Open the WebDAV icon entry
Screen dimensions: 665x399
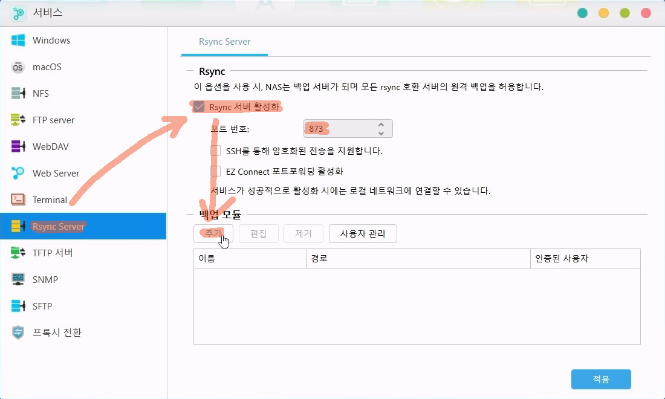point(18,147)
